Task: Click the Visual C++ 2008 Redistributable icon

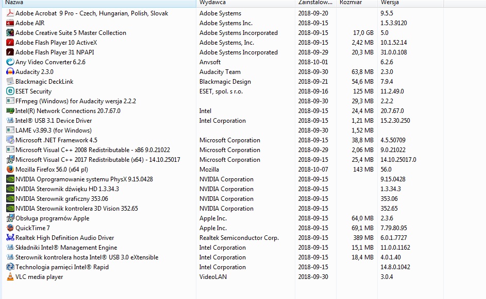Action: [x=10, y=150]
